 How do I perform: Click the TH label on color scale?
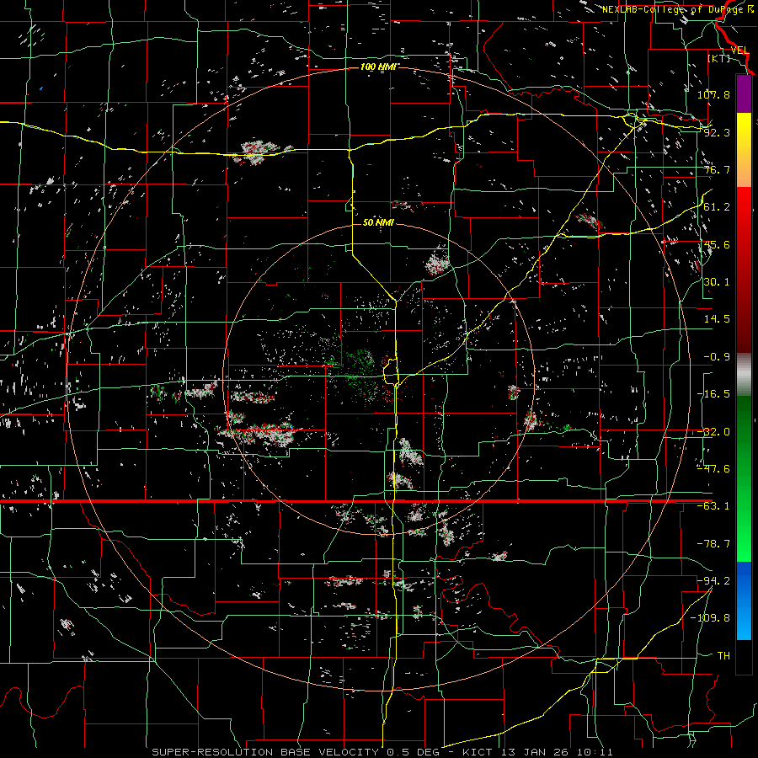pyautogui.click(x=723, y=656)
